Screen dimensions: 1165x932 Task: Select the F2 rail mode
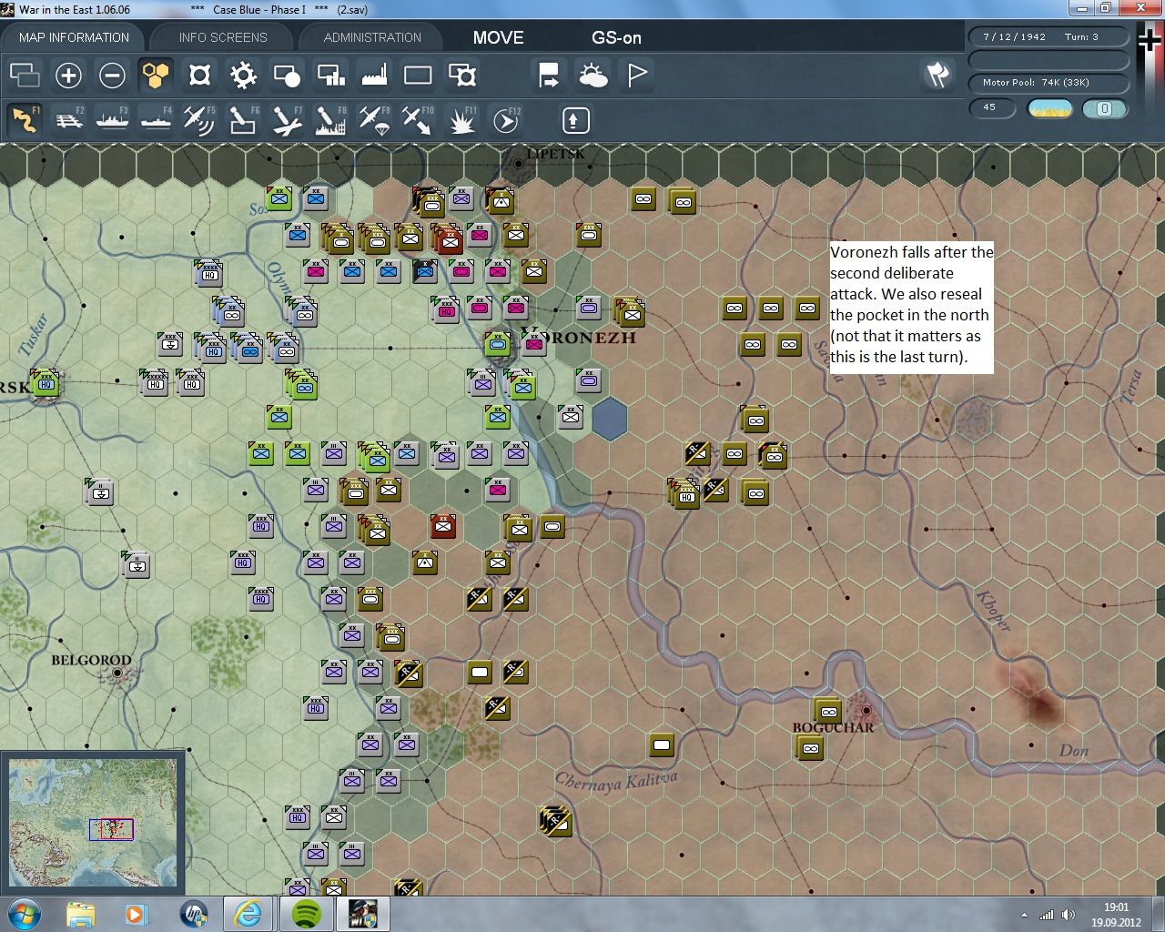coord(68,120)
